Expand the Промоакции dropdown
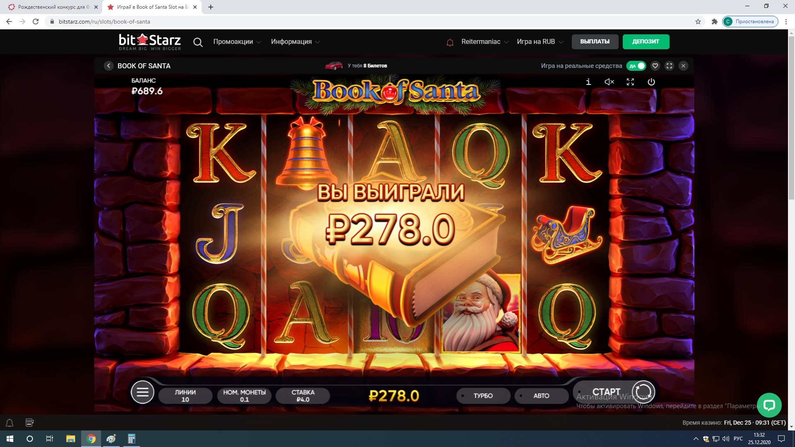The height and width of the screenshot is (447, 795). coord(237,42)
